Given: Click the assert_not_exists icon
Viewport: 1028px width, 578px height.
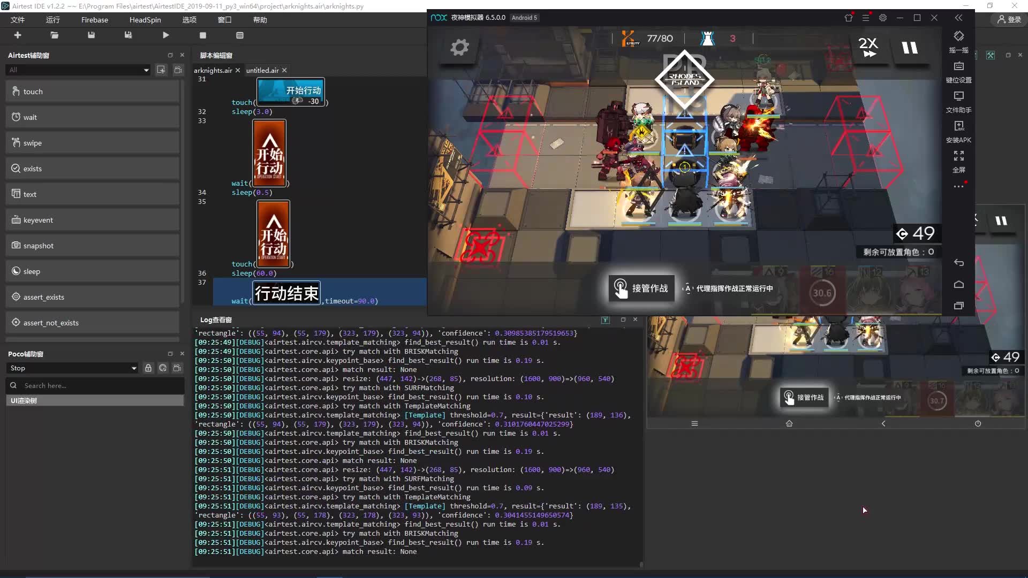Looking at the screenshot, I should 16,322.
